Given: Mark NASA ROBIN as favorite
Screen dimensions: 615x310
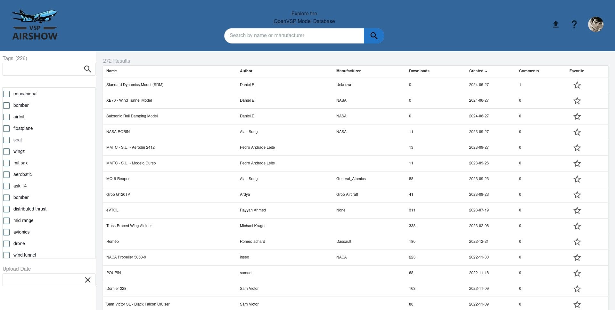Looking at the screenshot, I should pos(577,132).
